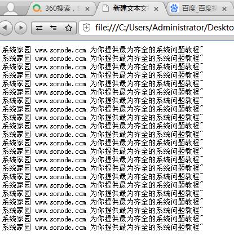
Task: Click the Baidu paw favicon on third tab
Action: (174, 8)
